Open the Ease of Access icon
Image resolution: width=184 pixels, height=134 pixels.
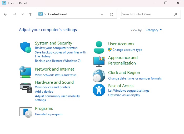(x=99, y=90)
